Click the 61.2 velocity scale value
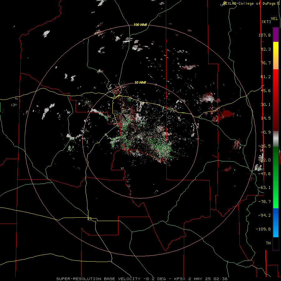Image resolution: width=281 pixels, height=281 pixels. point(266,77)
